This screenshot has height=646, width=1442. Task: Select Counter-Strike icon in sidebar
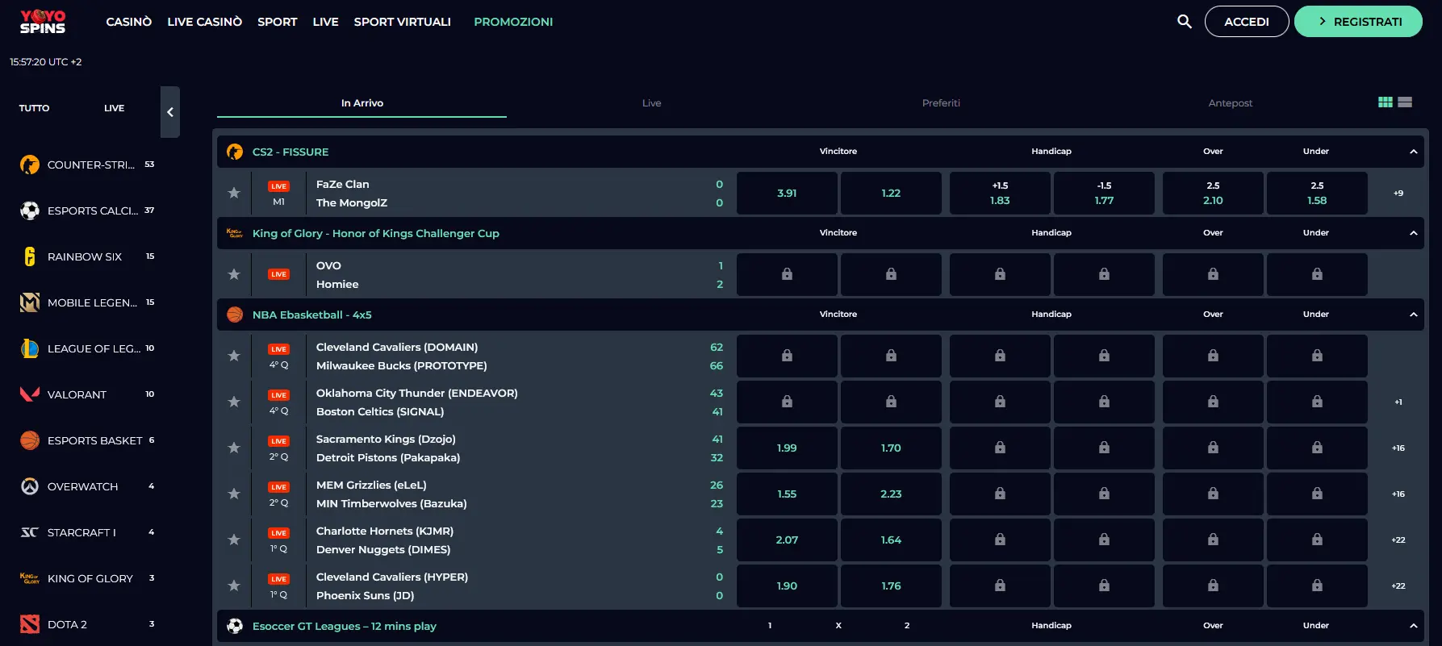(x=30, y=165)
